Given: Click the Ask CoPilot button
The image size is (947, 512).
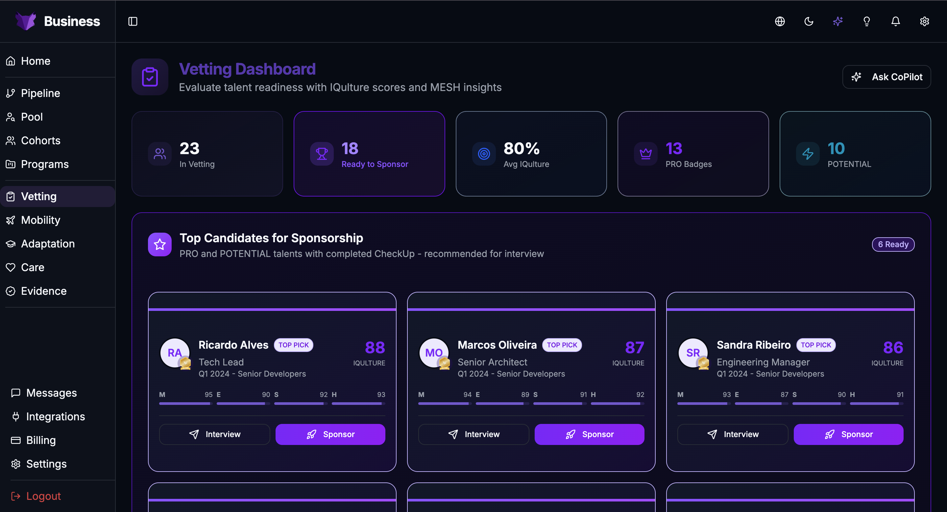Looking at the screenshot, I should (886, 77).
